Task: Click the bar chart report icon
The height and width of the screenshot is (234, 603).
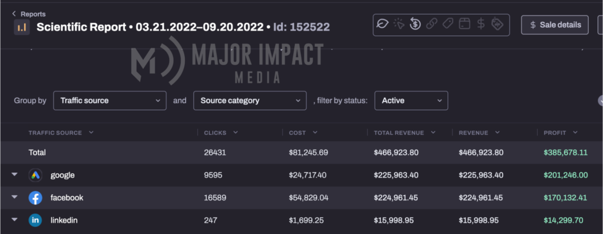Action: pyautogui.click(x=22, y=27)
